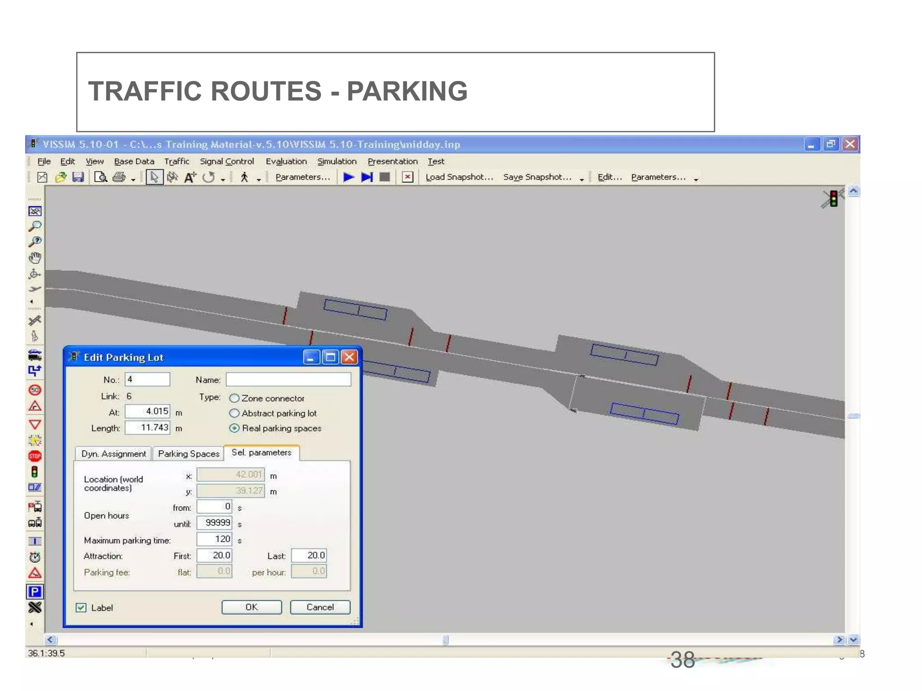Open the Signal Control menu
This screenshot has width=922, height=691.
pyautogui.click(x=226, y=161)
